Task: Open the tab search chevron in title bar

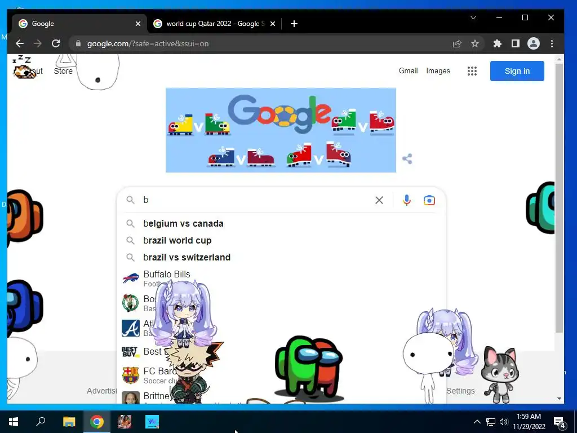Action: pyautogui.click(x=473, y=17)
